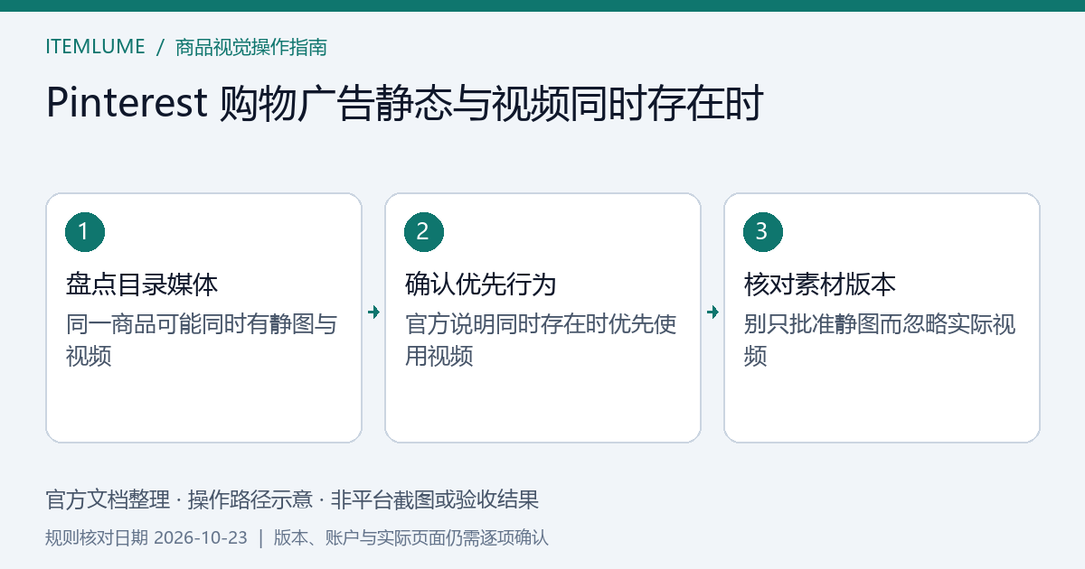Viewport: 1085px width, 569px height.
Task: Click the note 版本、账户与实际页面仍需逐项确认
Action: pos(411,537)
